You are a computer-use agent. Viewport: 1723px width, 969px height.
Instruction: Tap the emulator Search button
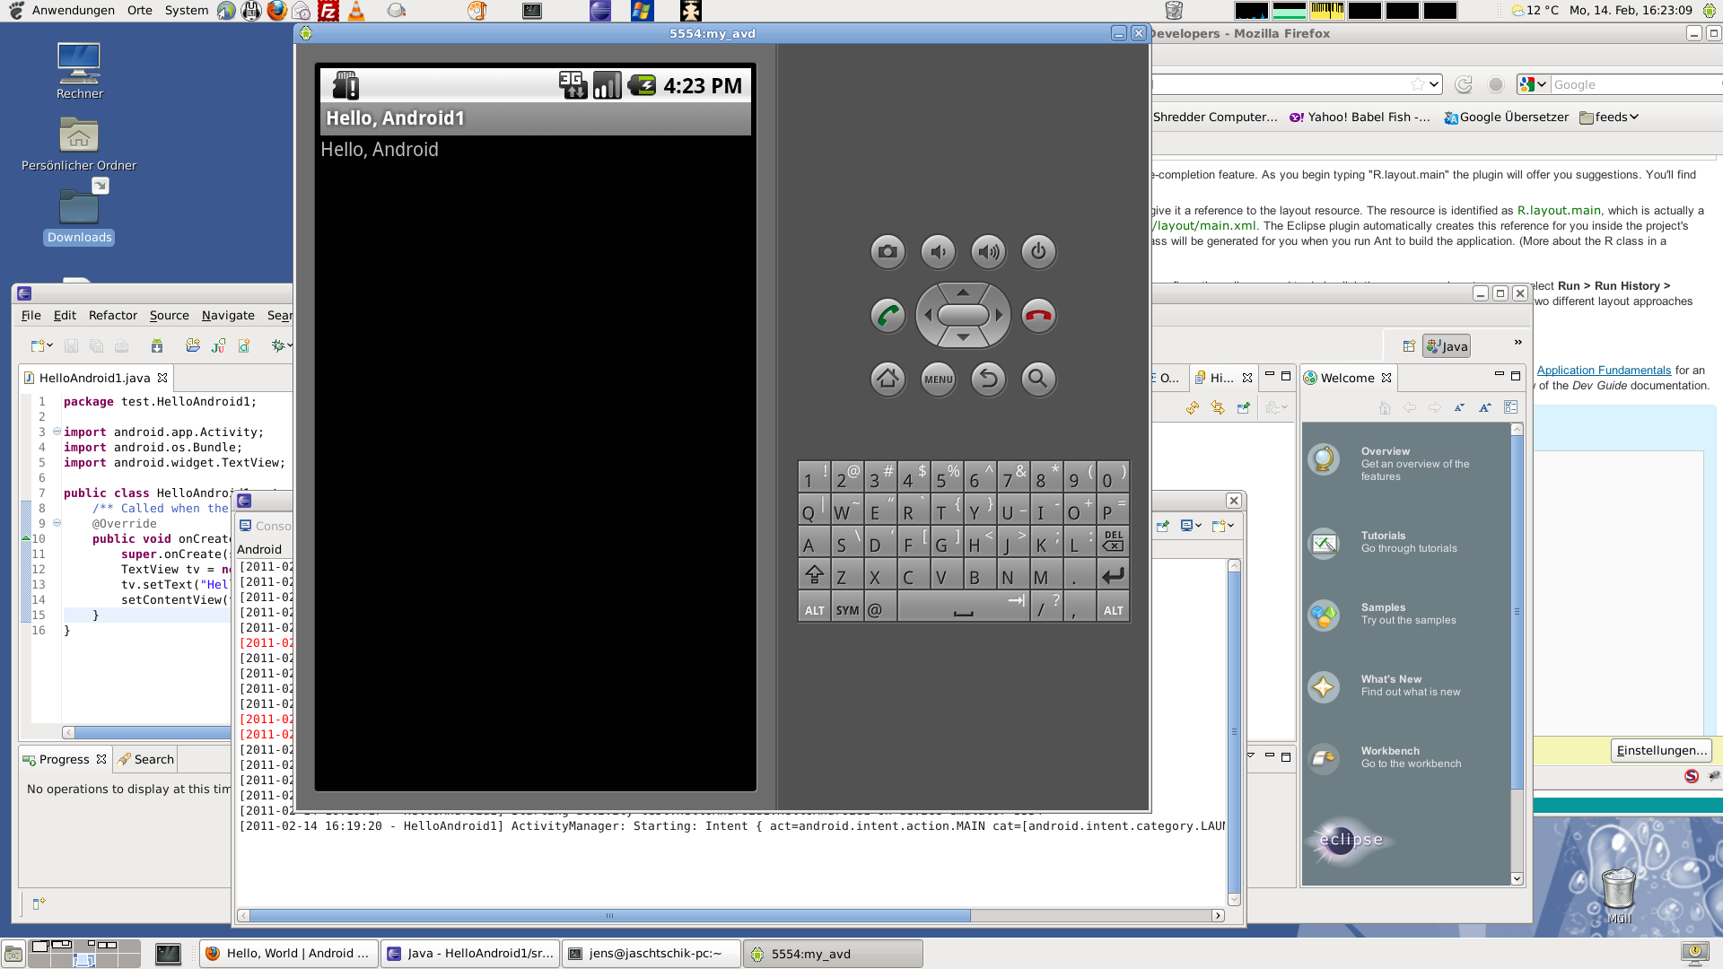(x=1038, y=379)
